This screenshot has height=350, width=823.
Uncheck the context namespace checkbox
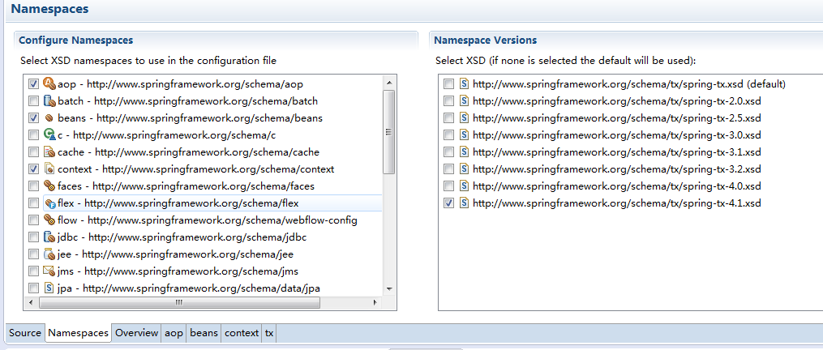tap(33, 169)
